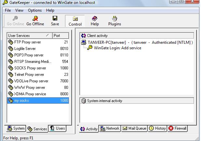Click the gear icon of Logfile Server
This screenshot has height=141, width=201.
[11, 49]
